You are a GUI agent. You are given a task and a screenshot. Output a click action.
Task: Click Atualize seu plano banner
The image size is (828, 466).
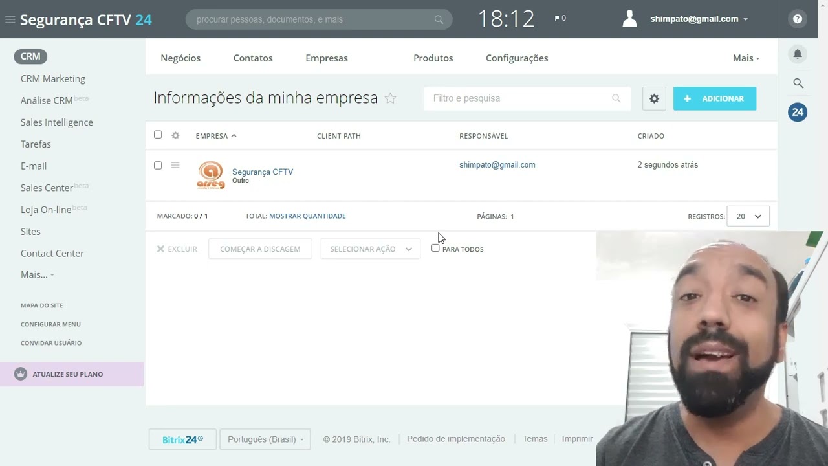tap(72, 374)
